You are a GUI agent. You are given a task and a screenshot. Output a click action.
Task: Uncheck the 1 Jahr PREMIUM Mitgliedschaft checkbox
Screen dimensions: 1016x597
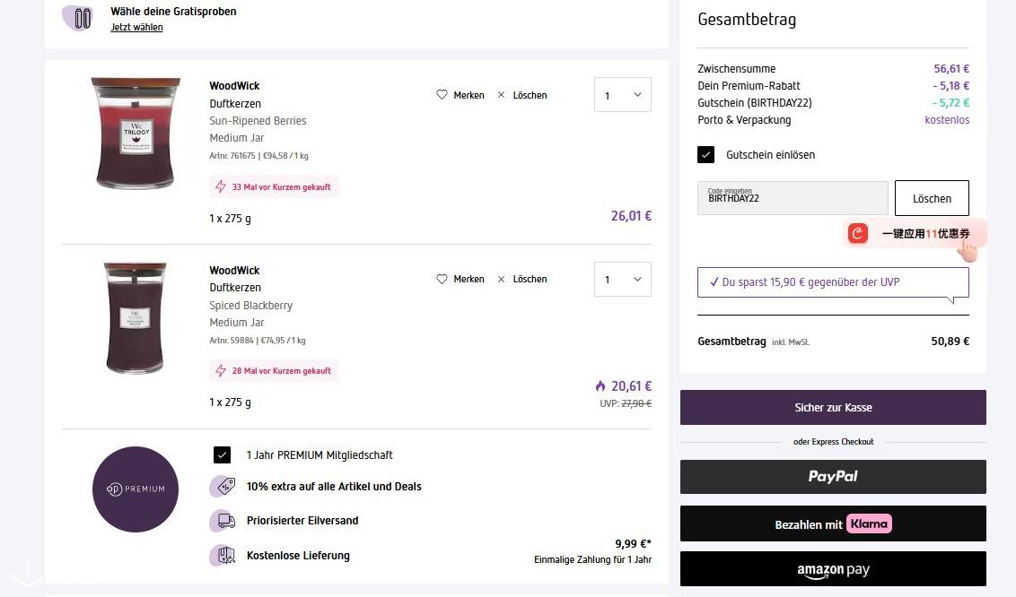click(223, 454)
